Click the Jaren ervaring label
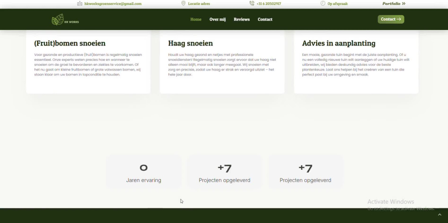Screen dimensions: 448x223 click(x=143, y=180)
